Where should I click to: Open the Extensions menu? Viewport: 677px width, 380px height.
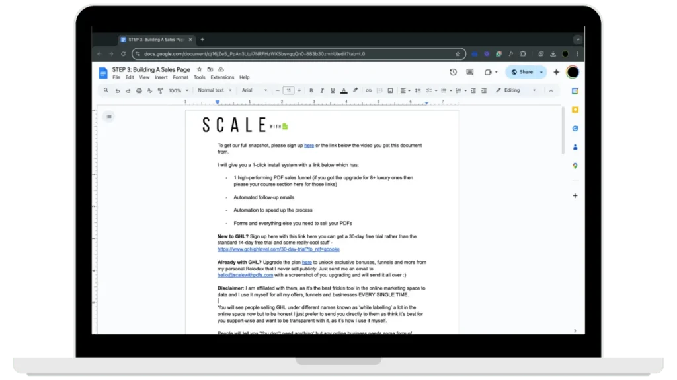222,77
